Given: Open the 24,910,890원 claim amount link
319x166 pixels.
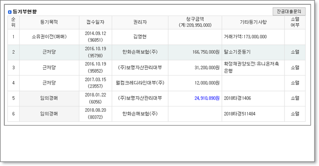Looking at the screenshot, I should click(207, 98).
